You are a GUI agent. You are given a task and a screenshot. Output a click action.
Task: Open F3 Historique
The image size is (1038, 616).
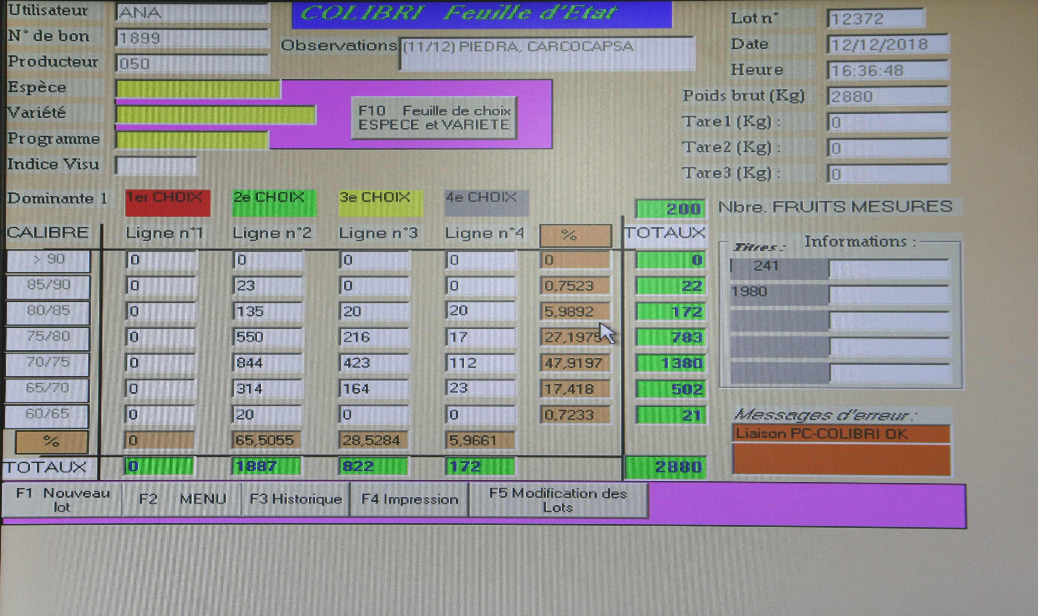pyautogui.click(x=295, y=499)
